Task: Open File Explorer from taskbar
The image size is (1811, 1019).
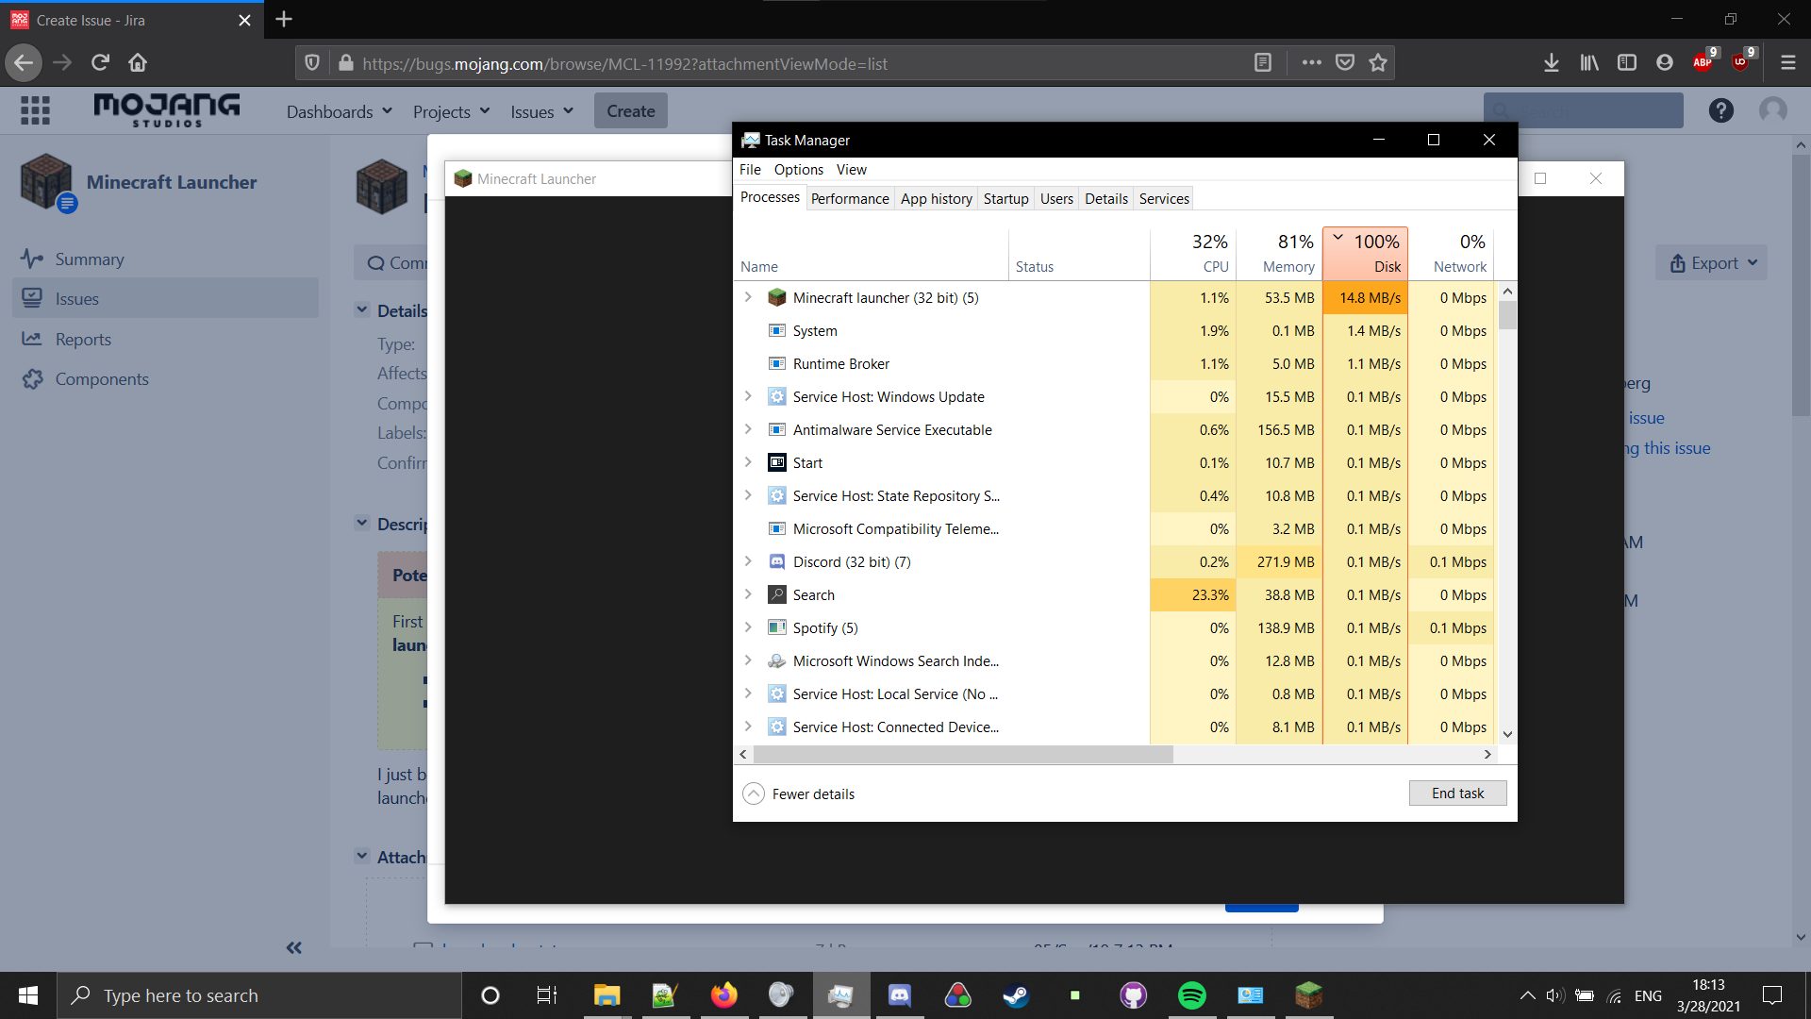Action: (606, 995)
